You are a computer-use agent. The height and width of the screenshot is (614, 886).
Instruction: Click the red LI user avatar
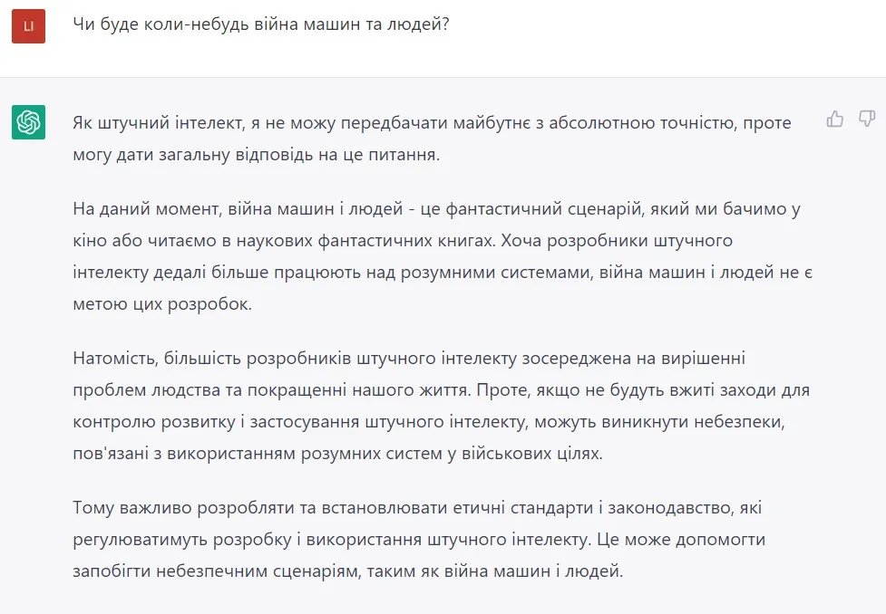29,26
